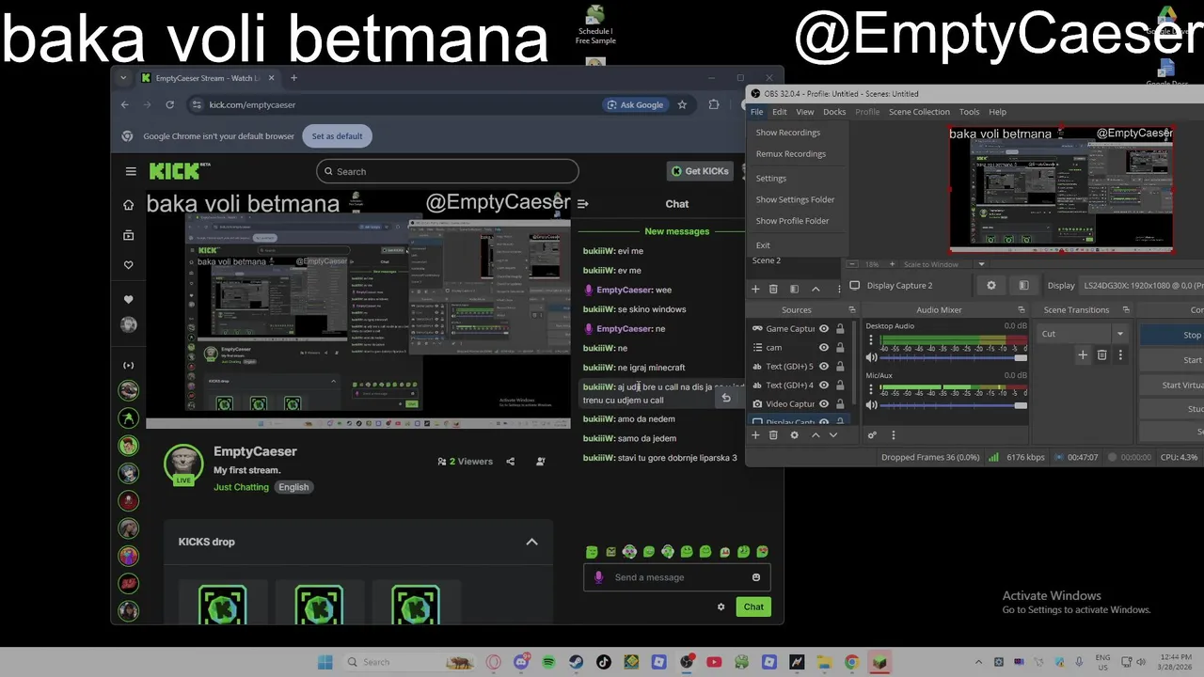1204x677 pixels.
Task: Open OBS Scene Collection menu
Action: click(x=919, y=112)
